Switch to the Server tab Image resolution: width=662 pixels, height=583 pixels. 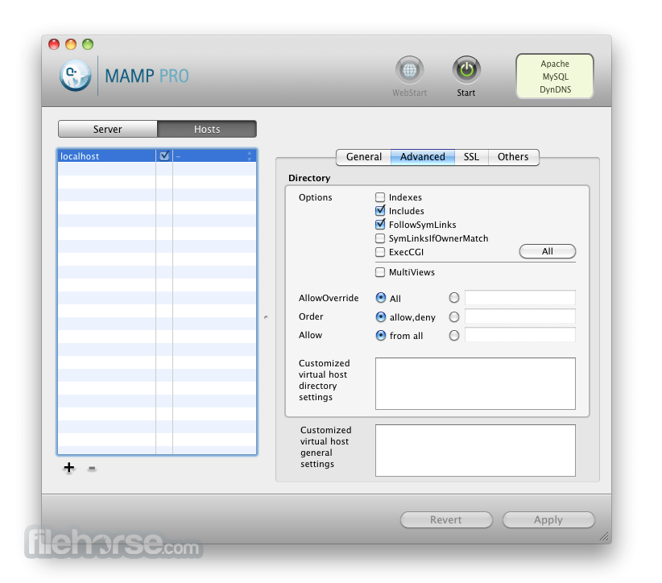click(108, 129)
